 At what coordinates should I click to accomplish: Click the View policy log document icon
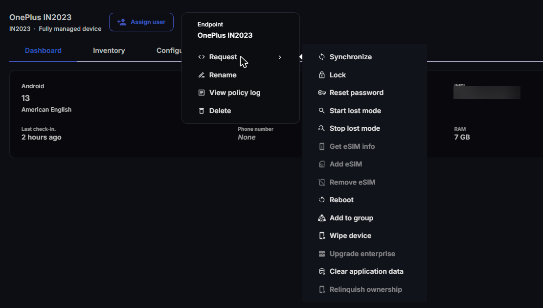pos(202,93)
